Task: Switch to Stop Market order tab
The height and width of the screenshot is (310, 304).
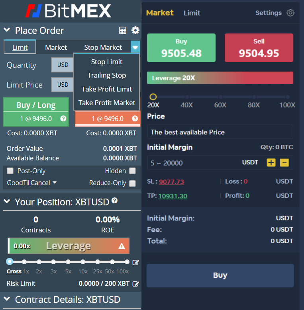Action: [x=103, y=47]
